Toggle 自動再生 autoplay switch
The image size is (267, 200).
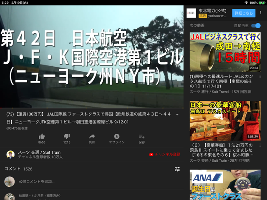coord(256,26)
